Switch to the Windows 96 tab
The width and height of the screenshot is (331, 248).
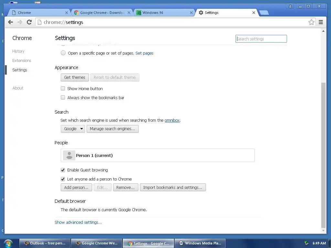tap(164, 13)
